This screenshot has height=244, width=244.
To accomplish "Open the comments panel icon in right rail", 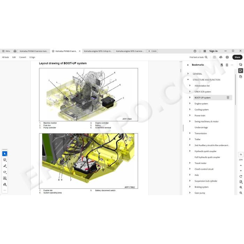I will (x=241, y=64).
